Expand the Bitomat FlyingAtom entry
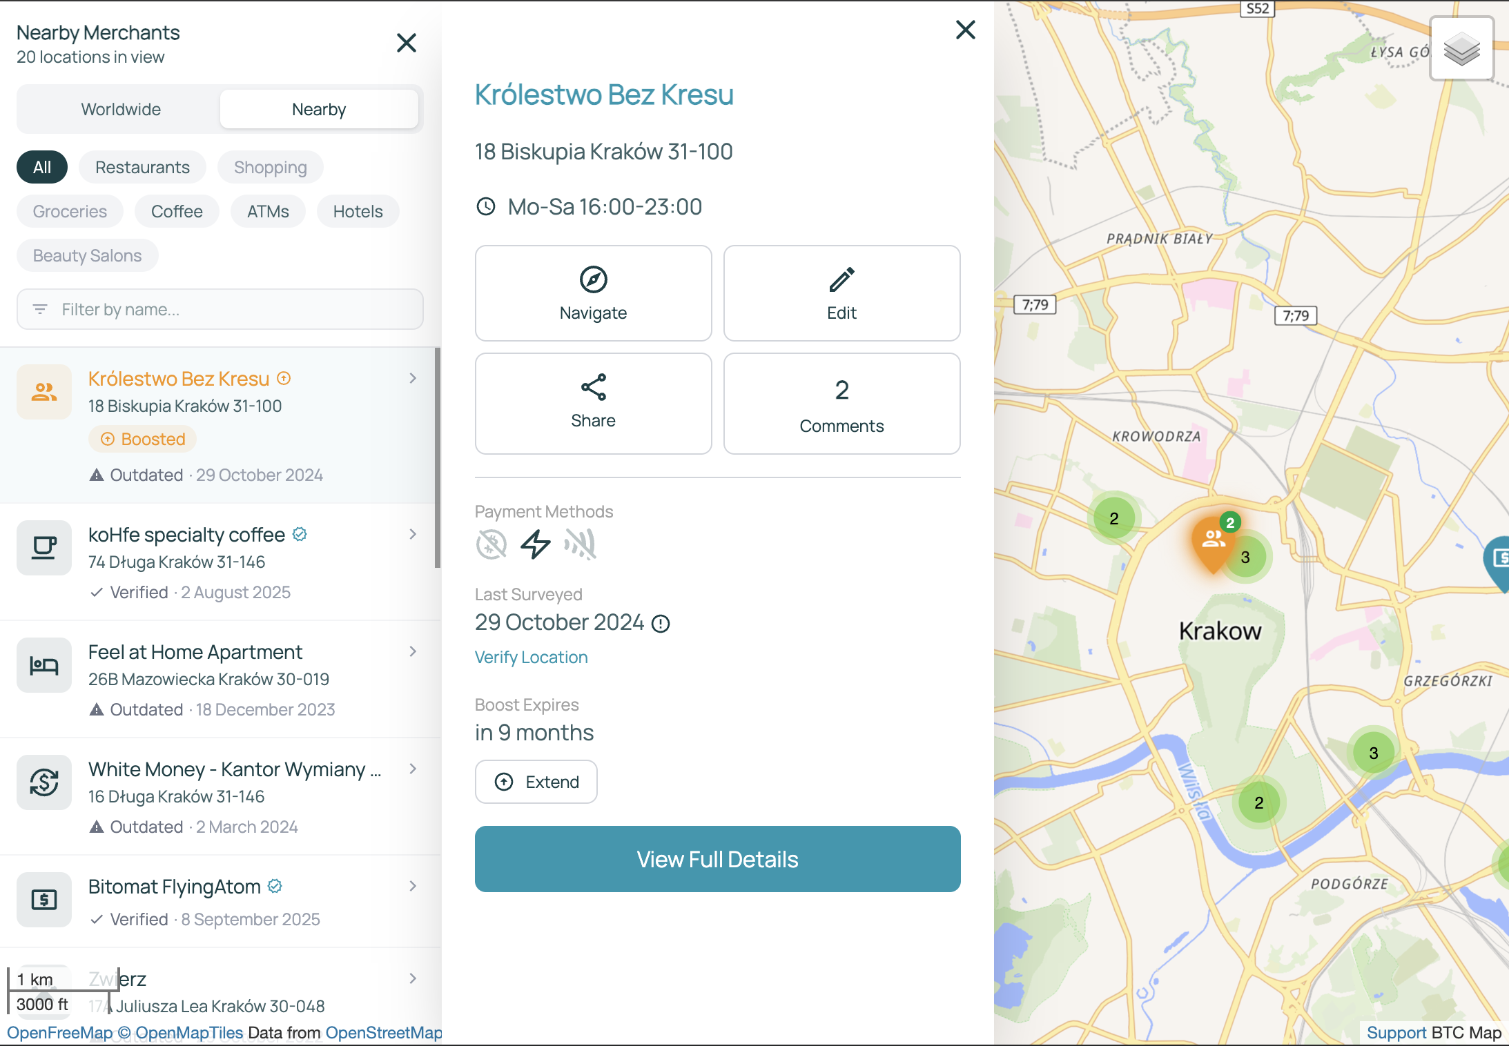The height and width of the screenshot is (1046, 1509). click(412, 887)
